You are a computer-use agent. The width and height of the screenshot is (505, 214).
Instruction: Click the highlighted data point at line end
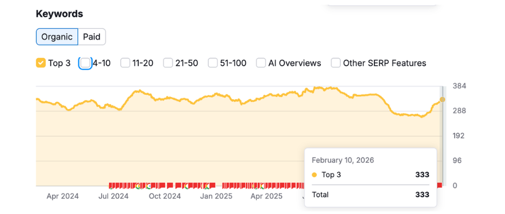tap(442, 100)
